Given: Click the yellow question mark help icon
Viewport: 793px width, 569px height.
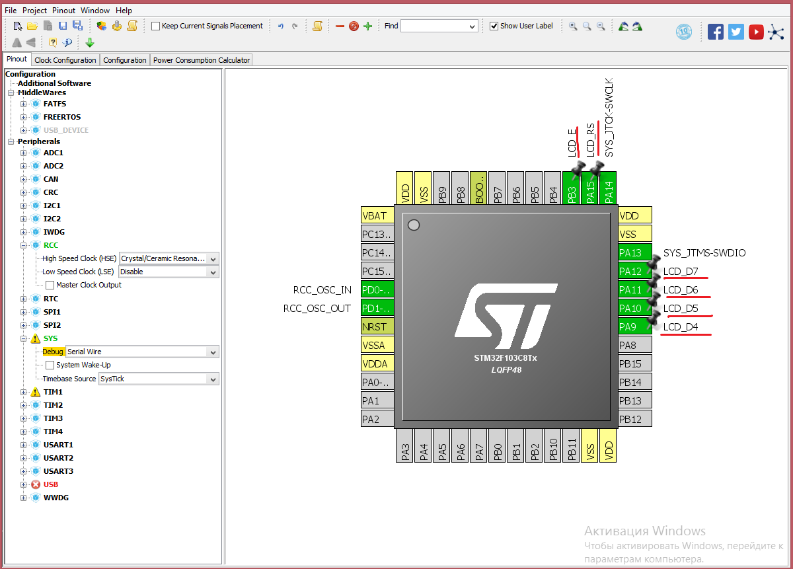Looking at the screenshot, I should pyautogui.click(x=52, y=42).
